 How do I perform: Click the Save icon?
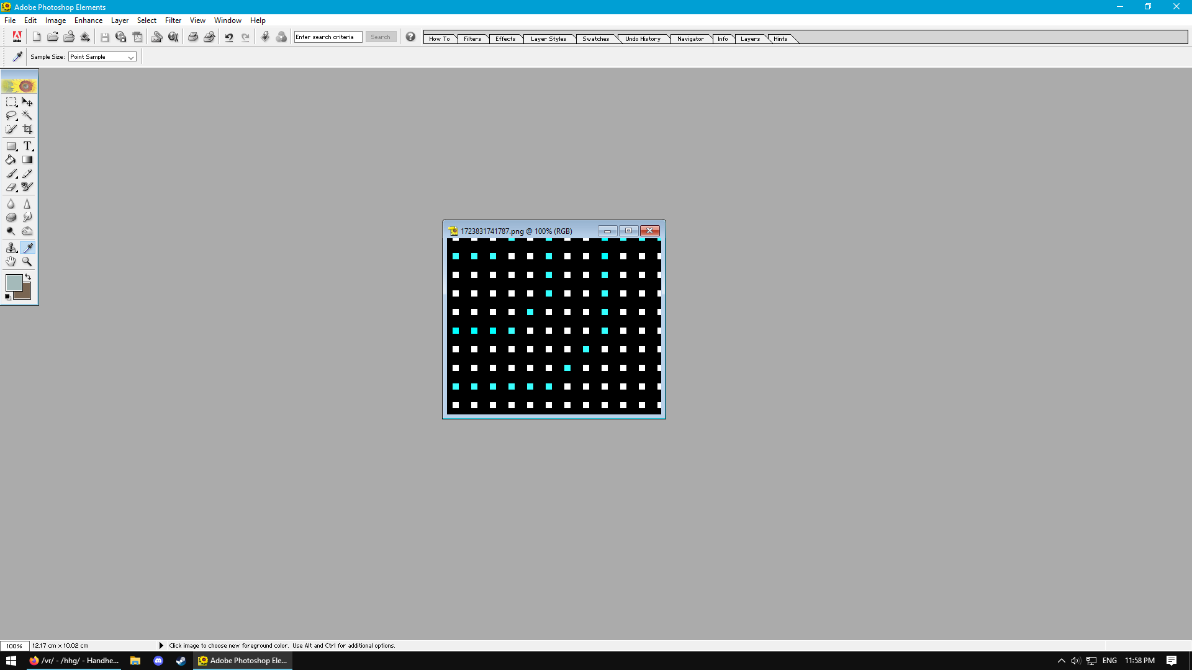coord(105,37)
